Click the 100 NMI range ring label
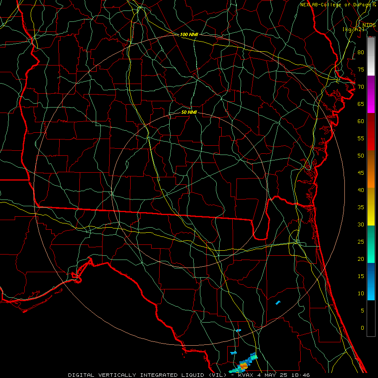The width and height of the screenshot is (378, 378). 189,34
